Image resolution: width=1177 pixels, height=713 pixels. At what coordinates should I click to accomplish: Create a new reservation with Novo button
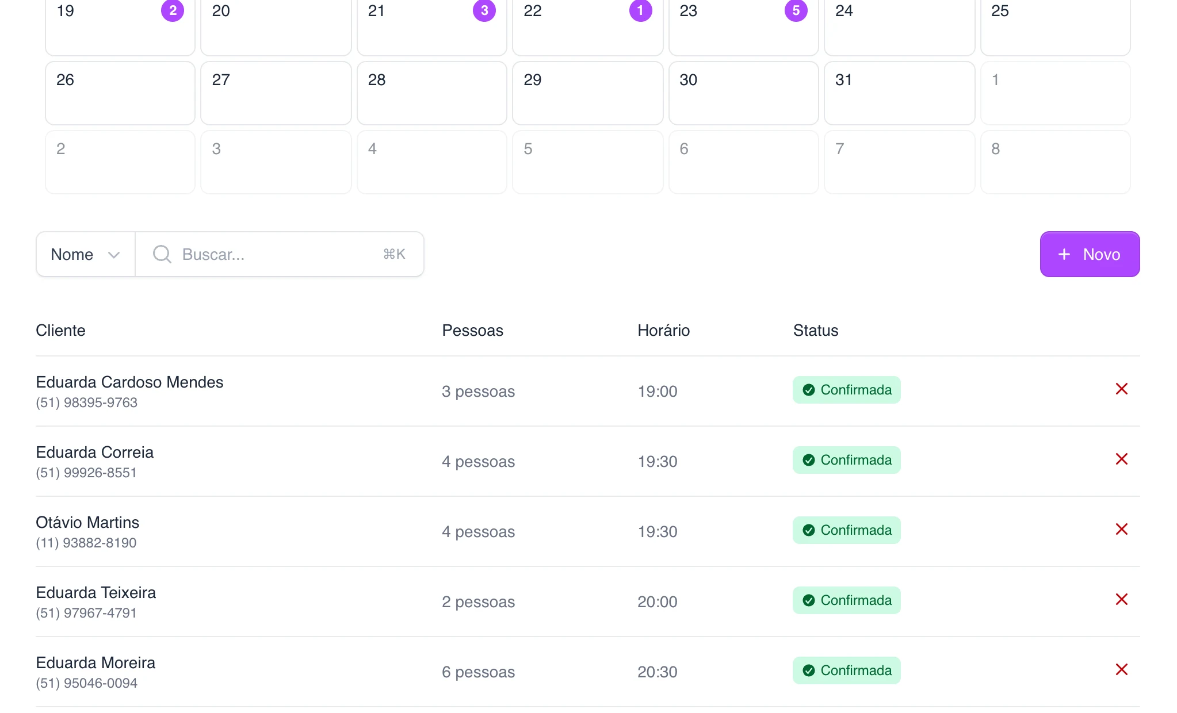pyautogui.click(x=1090, y=254)
